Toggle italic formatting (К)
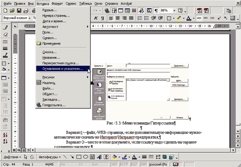The height and width of the screenshot is (167, 241). [x=96, y=18]
